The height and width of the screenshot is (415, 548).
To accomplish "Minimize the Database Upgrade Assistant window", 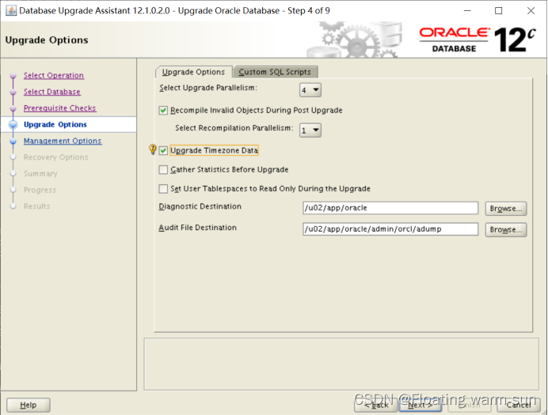I will [467, 11].
